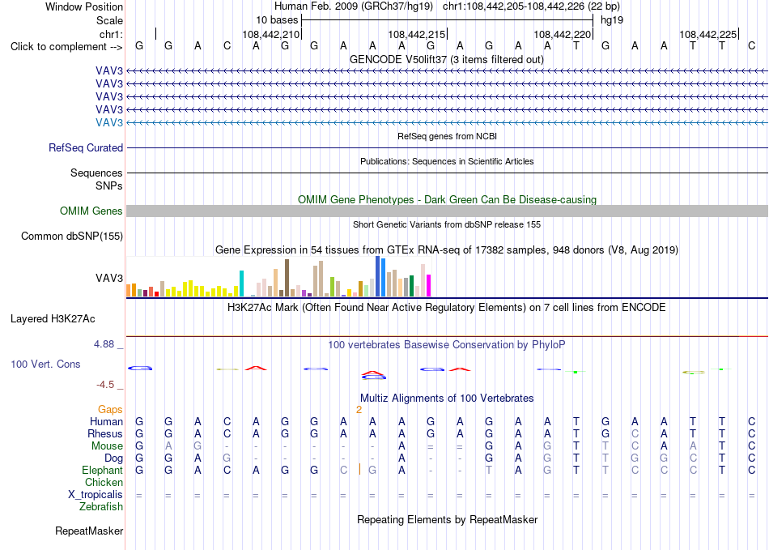Click the '4.88' PhyloP upper scale value

tap(104, 344)
